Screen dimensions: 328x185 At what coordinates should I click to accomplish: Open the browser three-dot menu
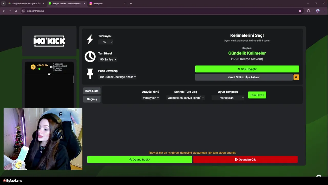[x=324, y=11]
